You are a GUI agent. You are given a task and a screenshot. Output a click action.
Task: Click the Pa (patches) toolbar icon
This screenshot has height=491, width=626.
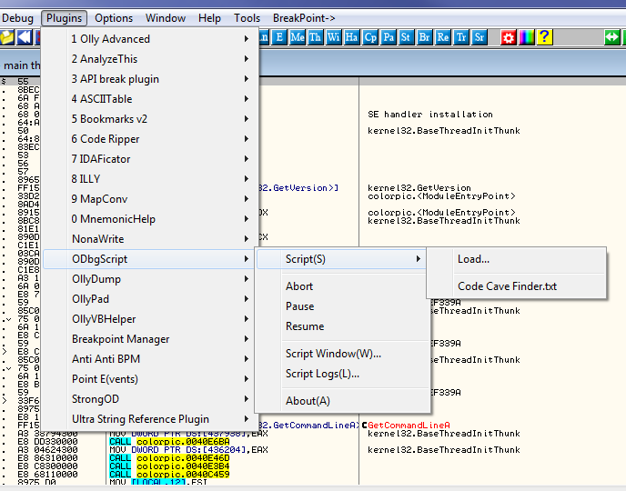click(389, 37)
